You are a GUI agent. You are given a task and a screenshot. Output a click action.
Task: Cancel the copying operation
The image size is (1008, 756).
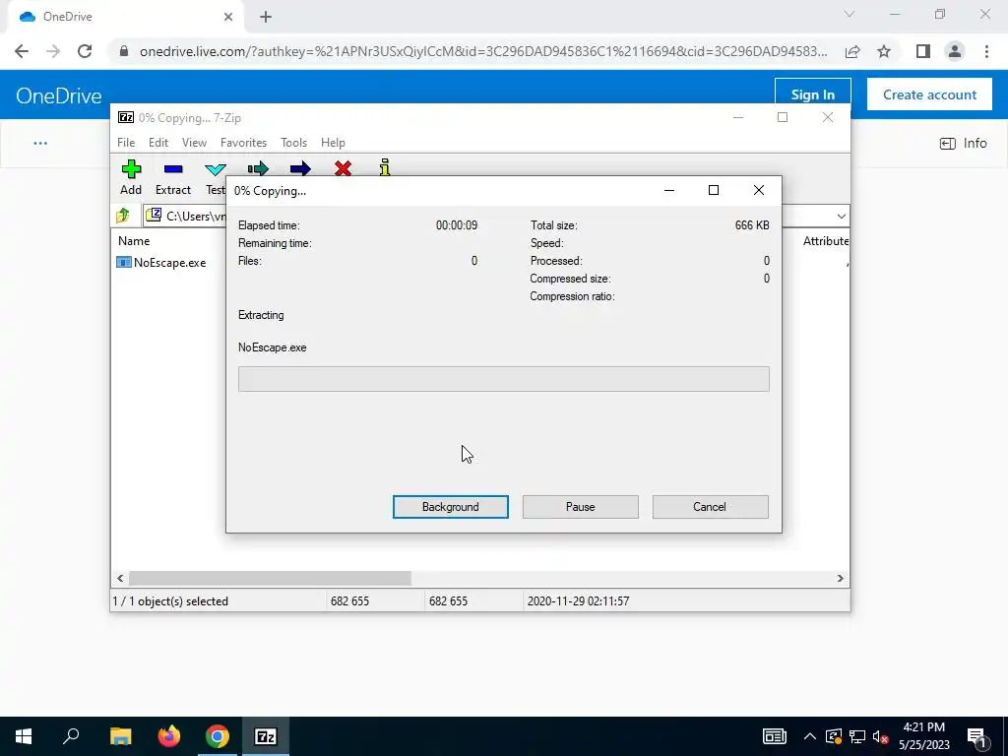click(x=711, y=507)
